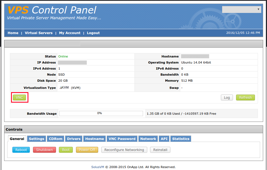
Task: Open My Account page
Action: point(70,33)
